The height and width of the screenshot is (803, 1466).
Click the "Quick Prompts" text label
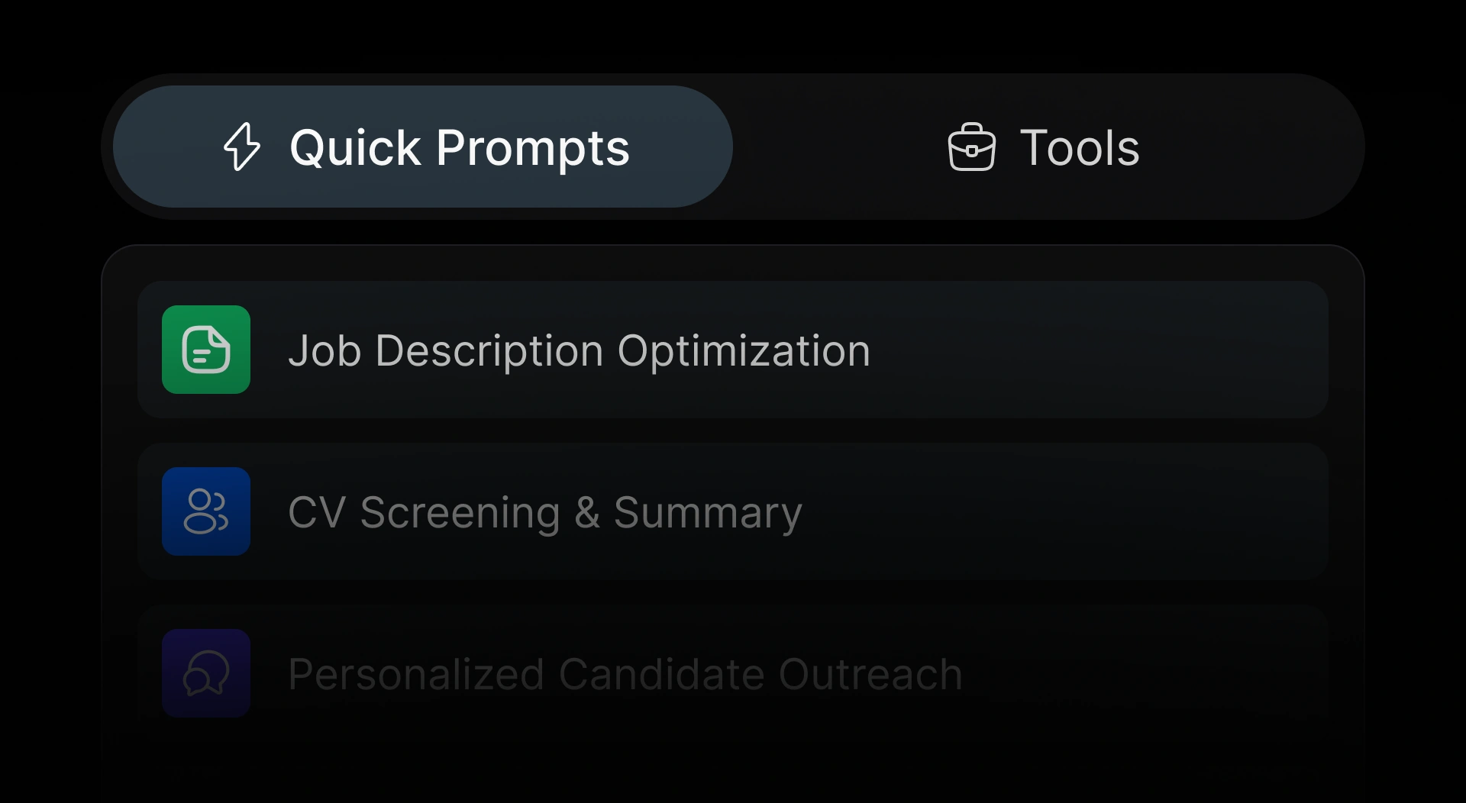click(x=459, y=147)
